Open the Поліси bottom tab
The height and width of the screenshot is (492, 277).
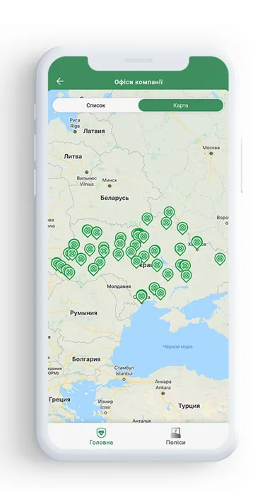(175, 436)
